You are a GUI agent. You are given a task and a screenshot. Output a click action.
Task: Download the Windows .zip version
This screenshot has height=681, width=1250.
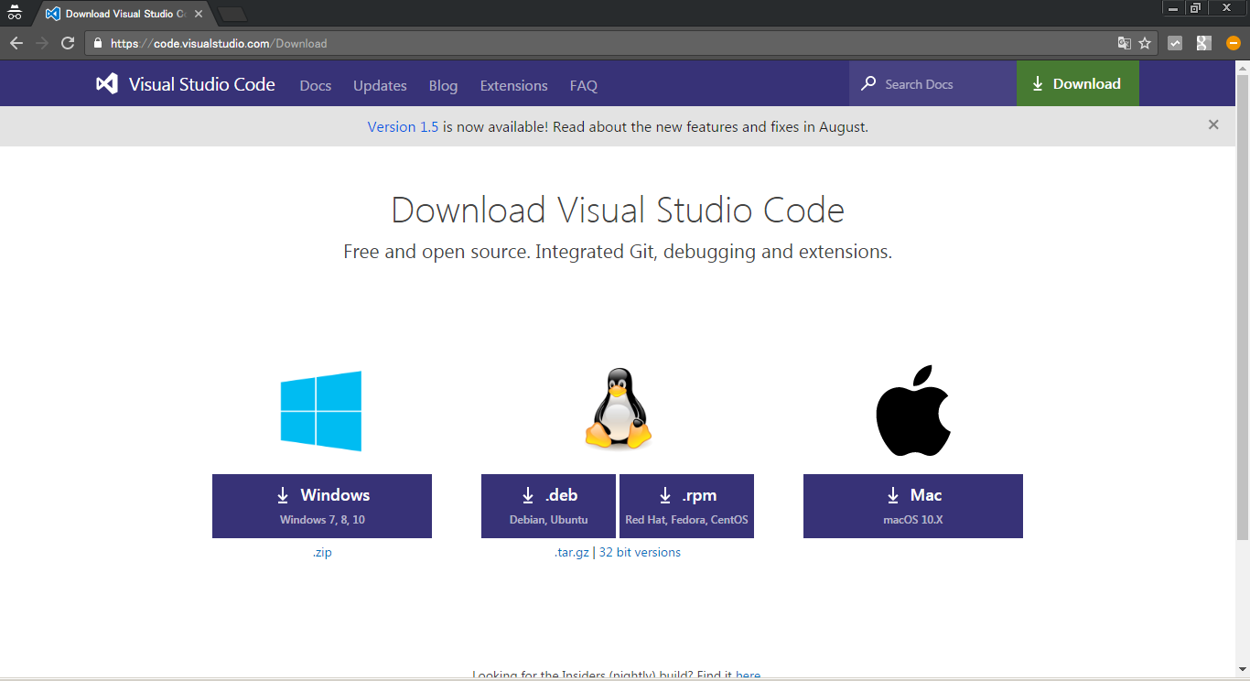321,552
